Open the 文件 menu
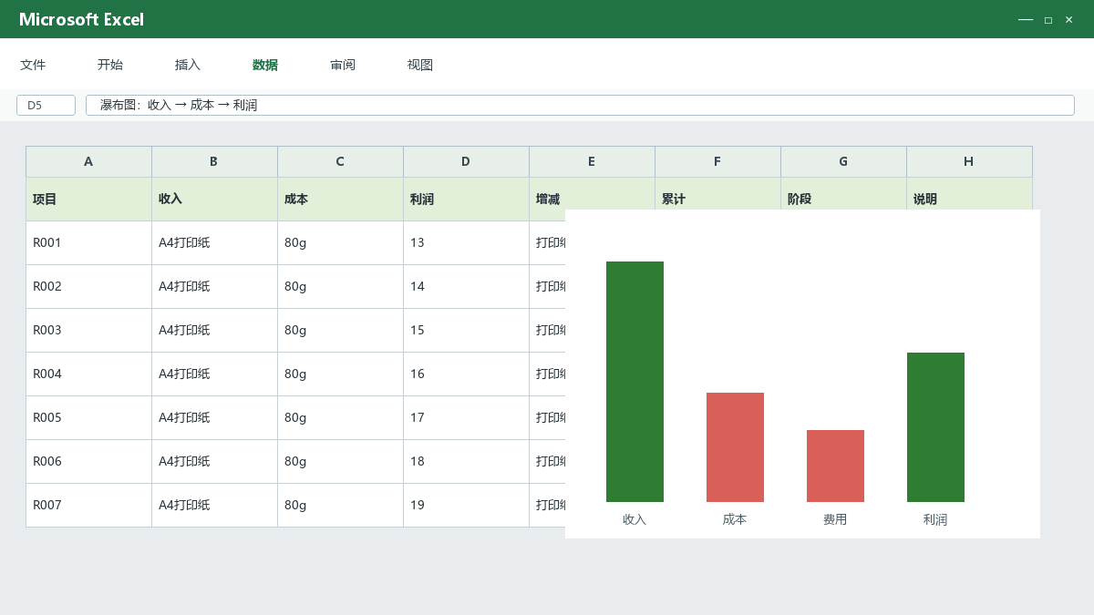1094x615 pixels. [33, 65]
